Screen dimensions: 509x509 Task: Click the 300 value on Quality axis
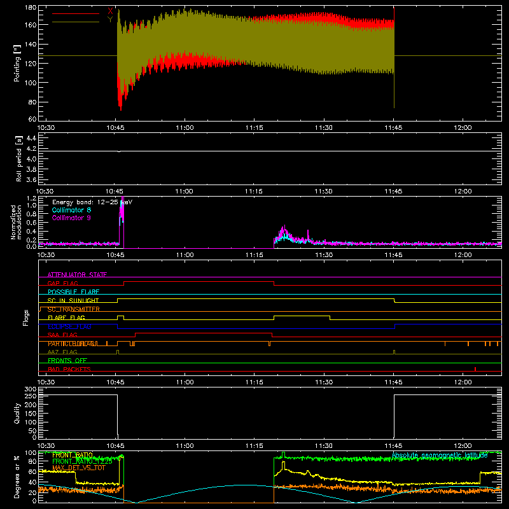coord(31,389)
